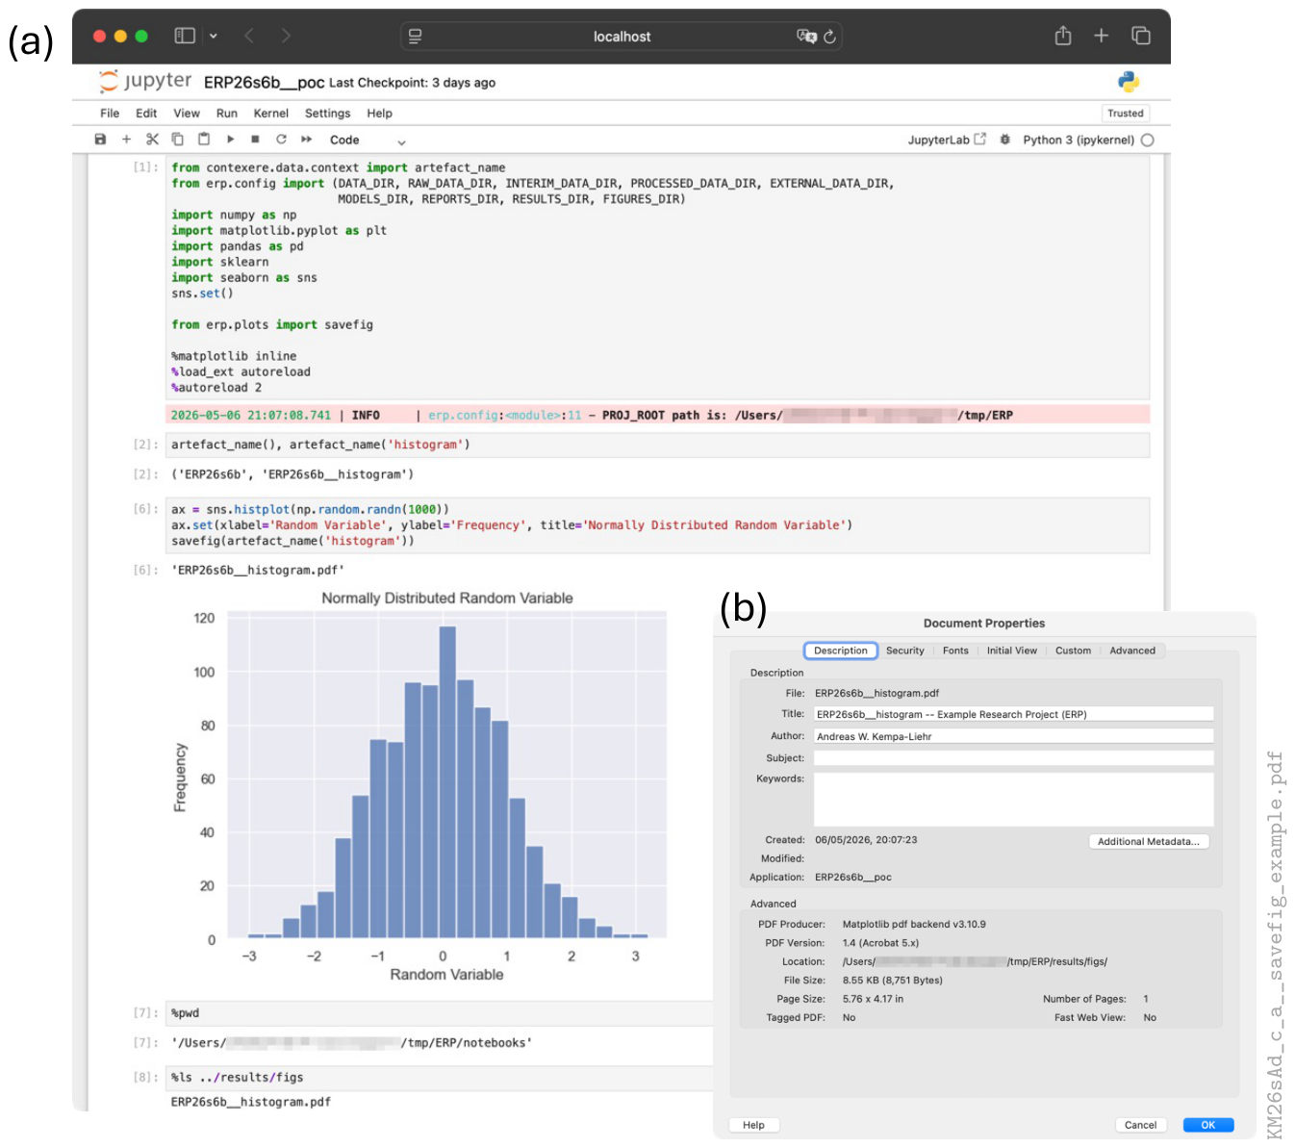Go to Jupyter home via the logo

[145, 81]
